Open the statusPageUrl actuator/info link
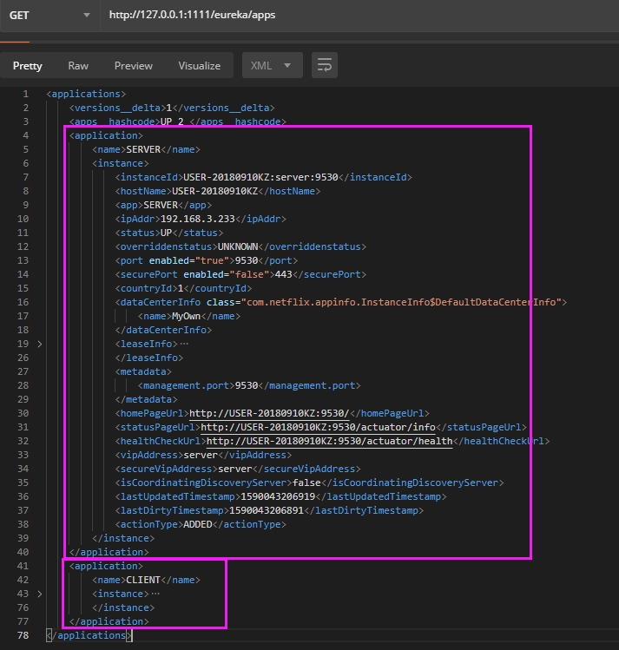Image resolution: width=619 pixels, height=650 pixels. click(317, 427)
